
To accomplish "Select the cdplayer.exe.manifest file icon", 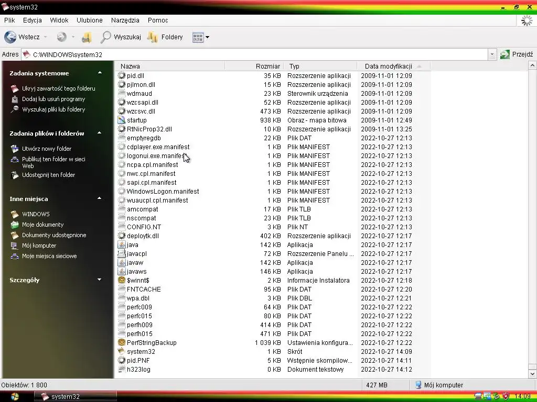I will [x=122, y=147].
